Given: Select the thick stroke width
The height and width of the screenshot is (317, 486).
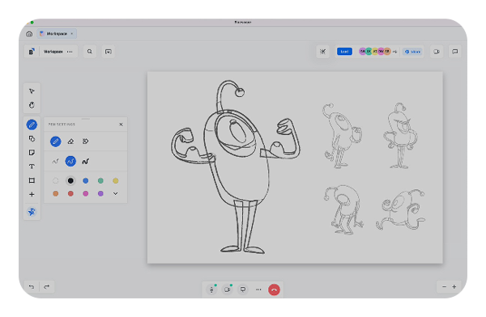Looking at the screenshot, I should point(86,161).
